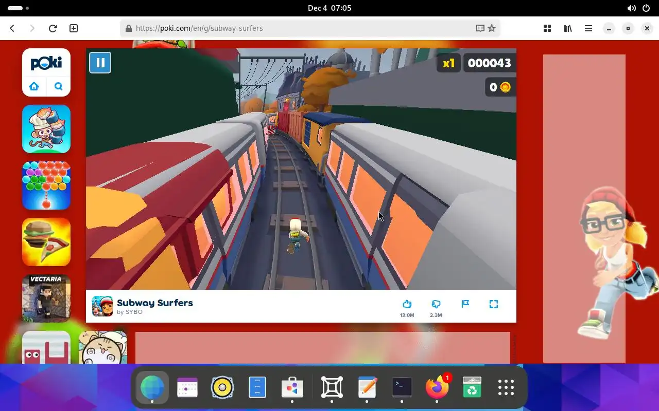This screenshot has height=411, width=659.
Task: Open the browser hamburger menu
Action: pos(588,28)
